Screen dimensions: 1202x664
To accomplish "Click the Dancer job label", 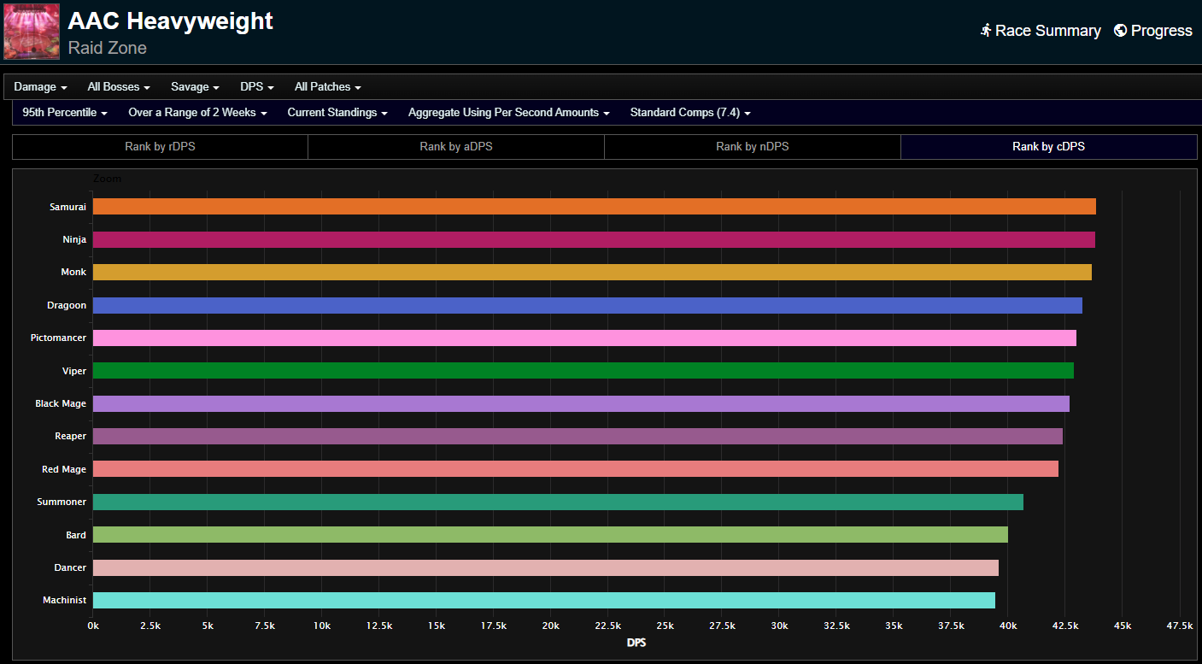I will pos(70,567).
